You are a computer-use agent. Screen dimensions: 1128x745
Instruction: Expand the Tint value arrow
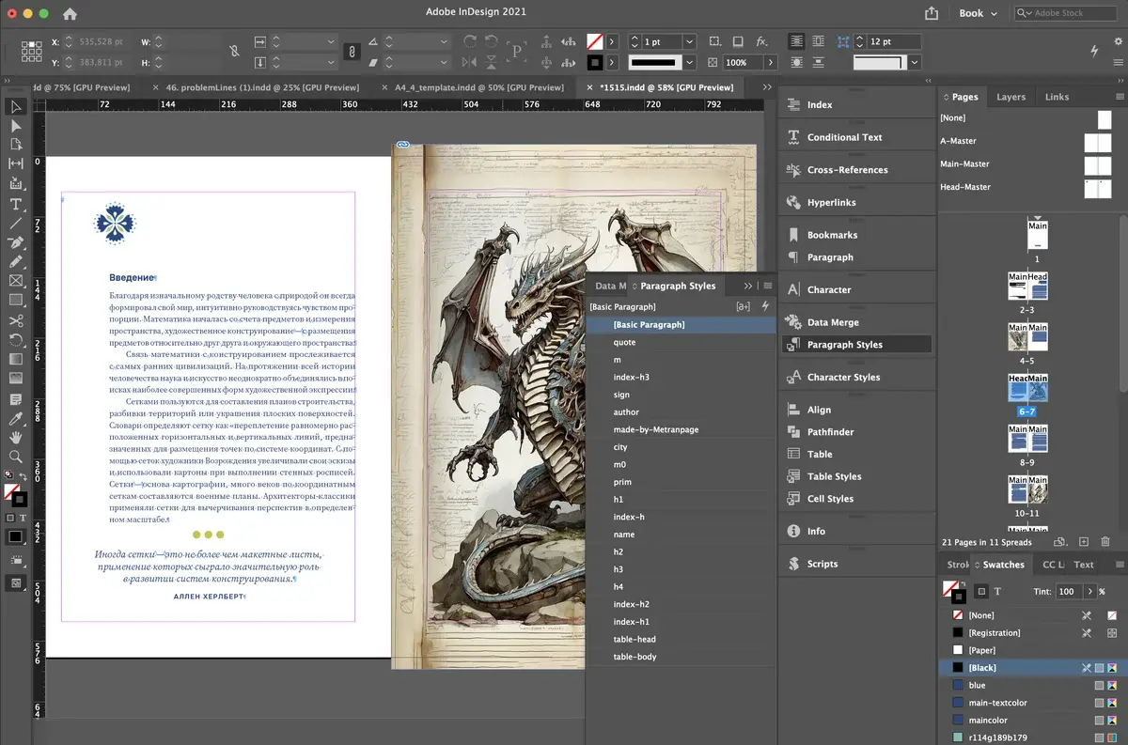click(x=1090, y=592)
